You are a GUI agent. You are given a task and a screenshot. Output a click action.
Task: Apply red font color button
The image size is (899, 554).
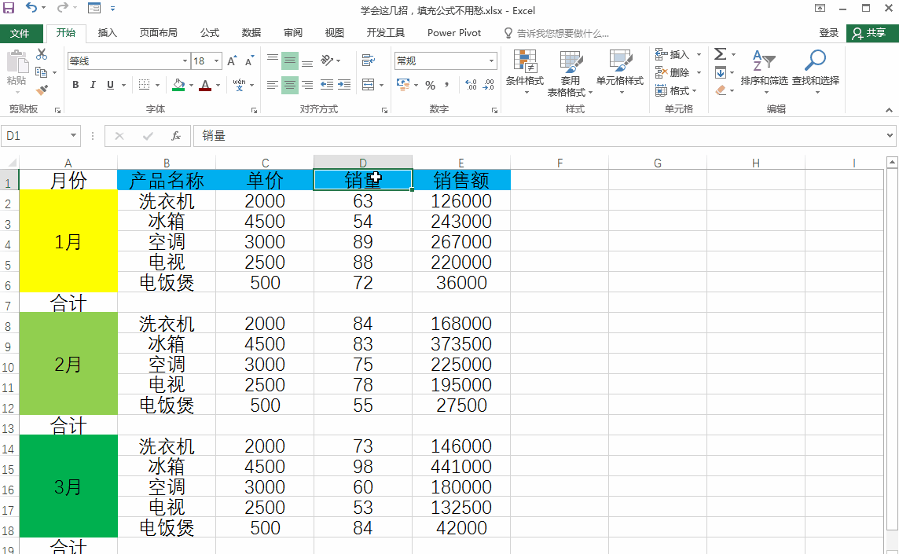click(x=205, y=85)
